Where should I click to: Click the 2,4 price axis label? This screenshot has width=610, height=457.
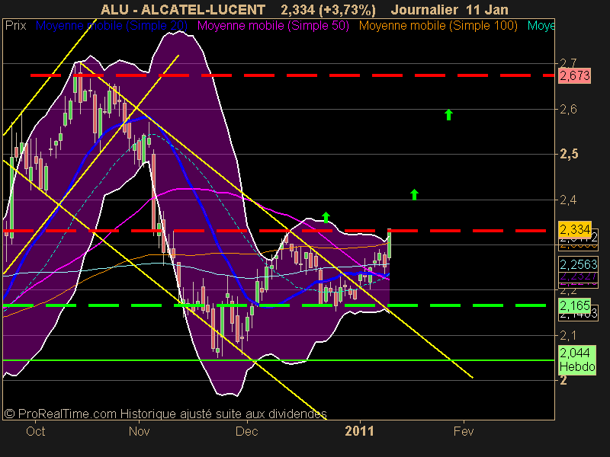coord(568,200)
